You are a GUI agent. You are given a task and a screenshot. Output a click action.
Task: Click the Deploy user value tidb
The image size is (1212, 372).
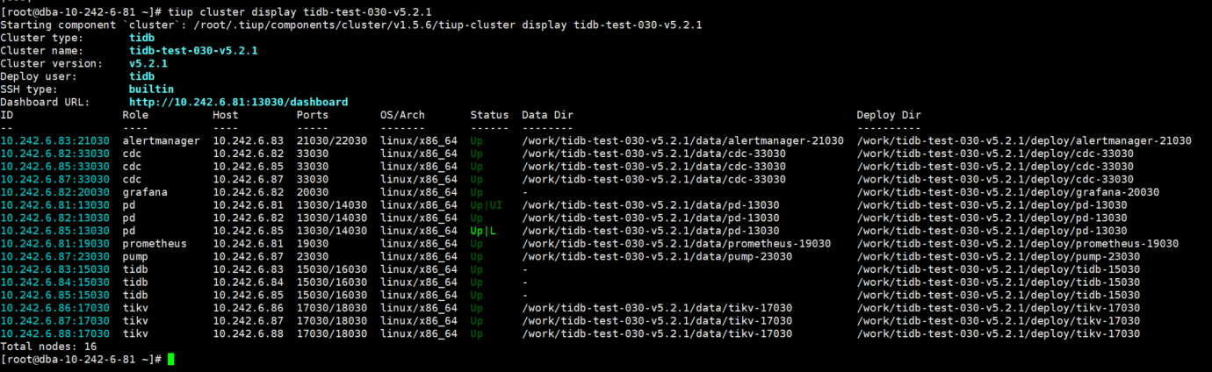(141, 76)
